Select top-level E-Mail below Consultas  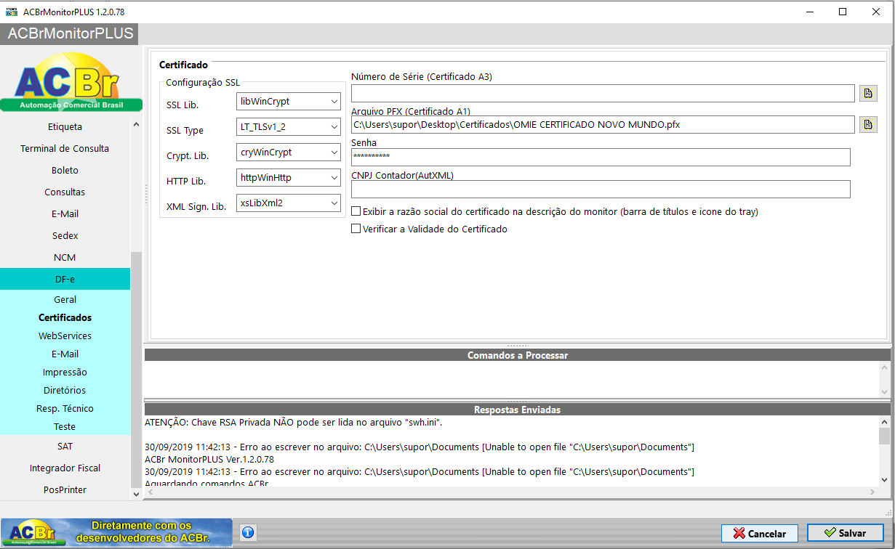(x=65, y=213)
